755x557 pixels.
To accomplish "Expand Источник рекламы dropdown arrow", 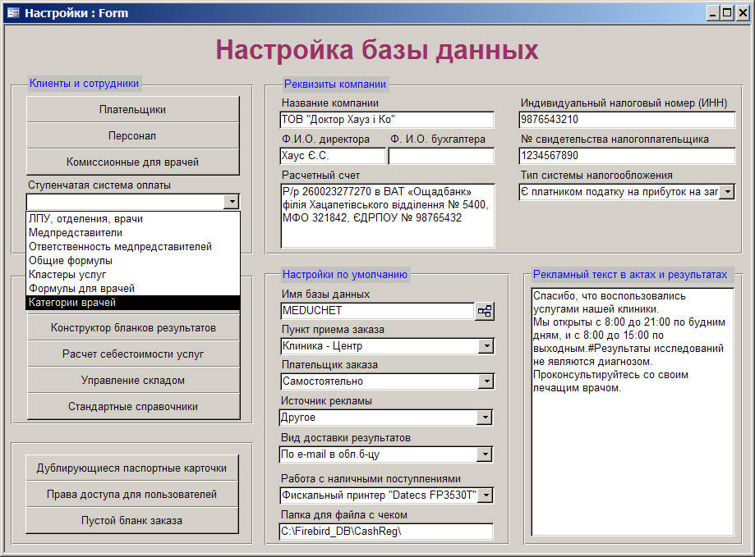I will pyautogui.click(x=485, y=418).
